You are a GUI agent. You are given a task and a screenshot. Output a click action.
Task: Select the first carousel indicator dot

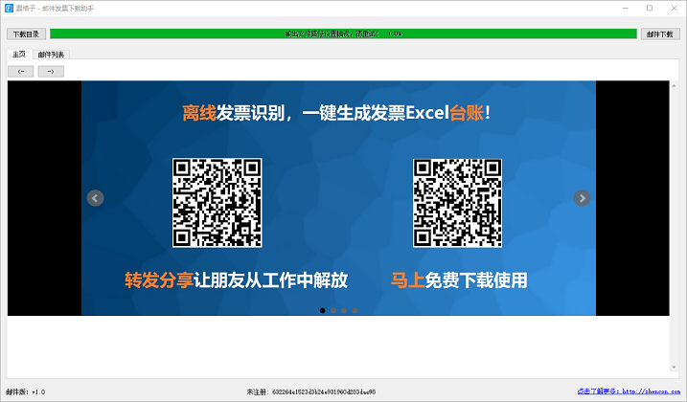(x=323, y=310)
